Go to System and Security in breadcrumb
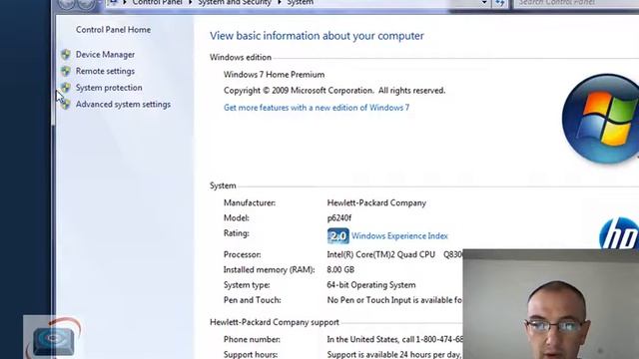Screen dimensions: 639x359 pos(235,2)
